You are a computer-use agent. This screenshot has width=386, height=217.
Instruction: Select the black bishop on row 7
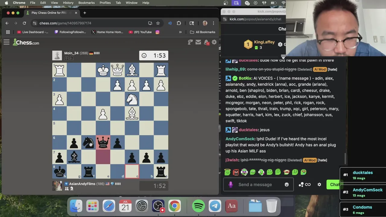(74, 157)
